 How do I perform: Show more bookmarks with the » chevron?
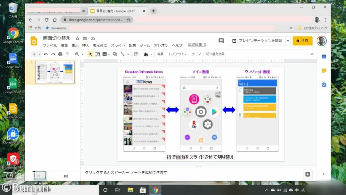(291, 28)
